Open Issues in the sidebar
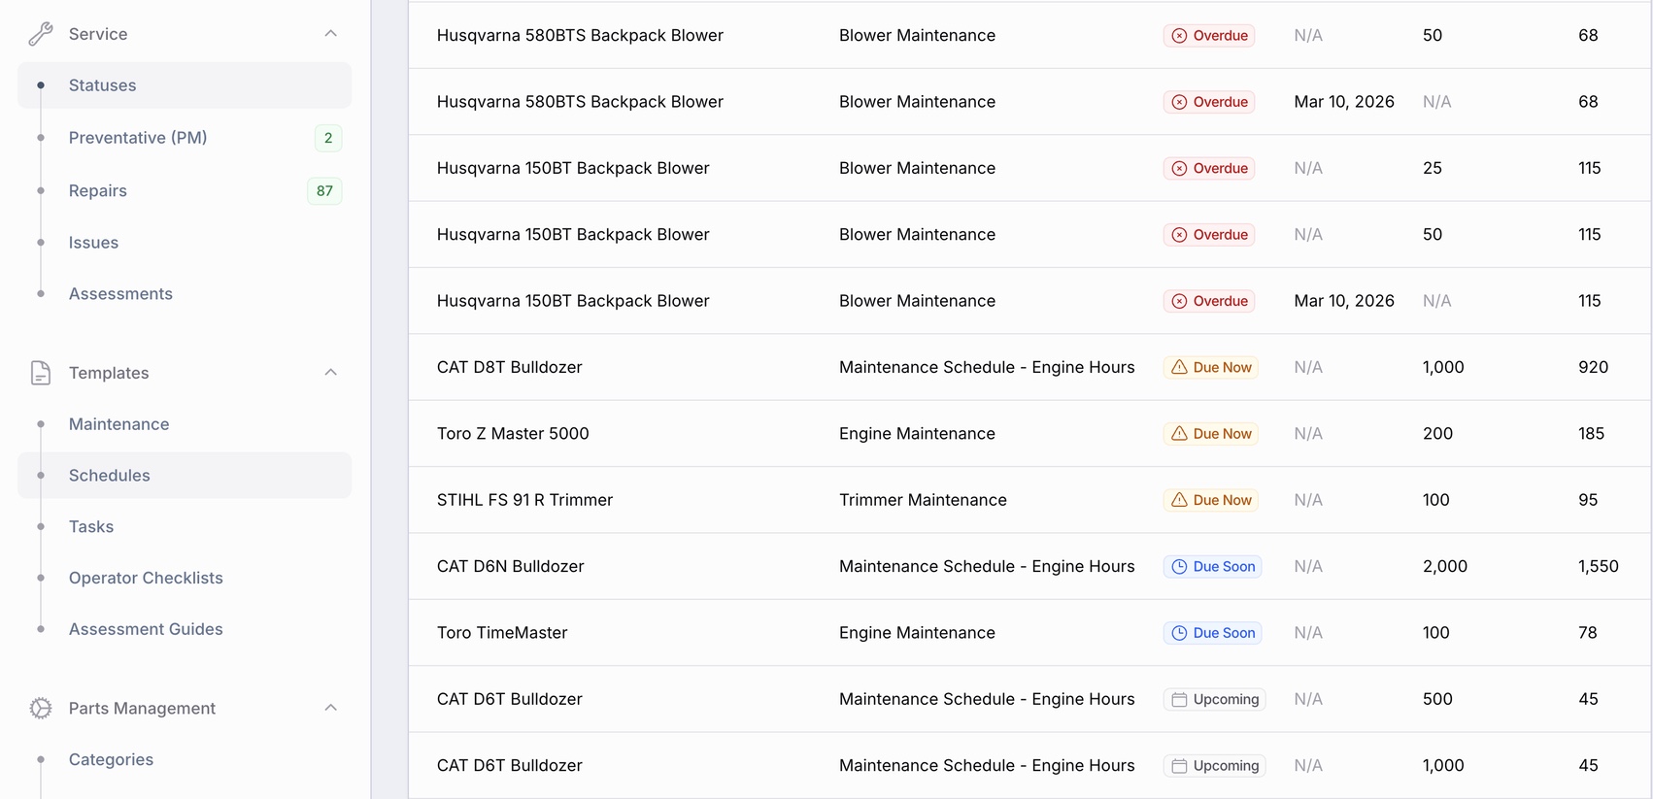1653x799 pixels. point(93,243)
